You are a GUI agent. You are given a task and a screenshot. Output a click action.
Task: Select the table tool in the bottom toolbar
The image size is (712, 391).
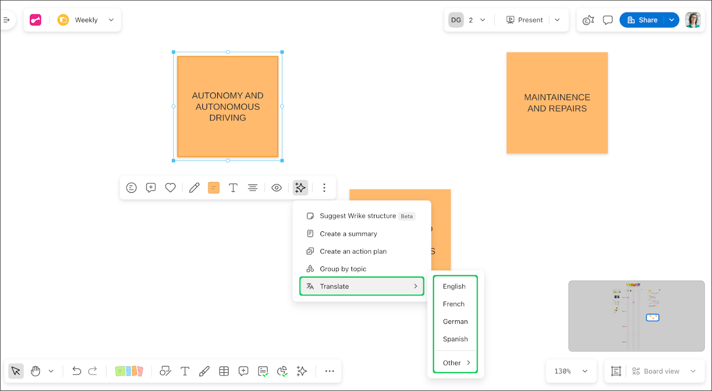tap(224, 371)
